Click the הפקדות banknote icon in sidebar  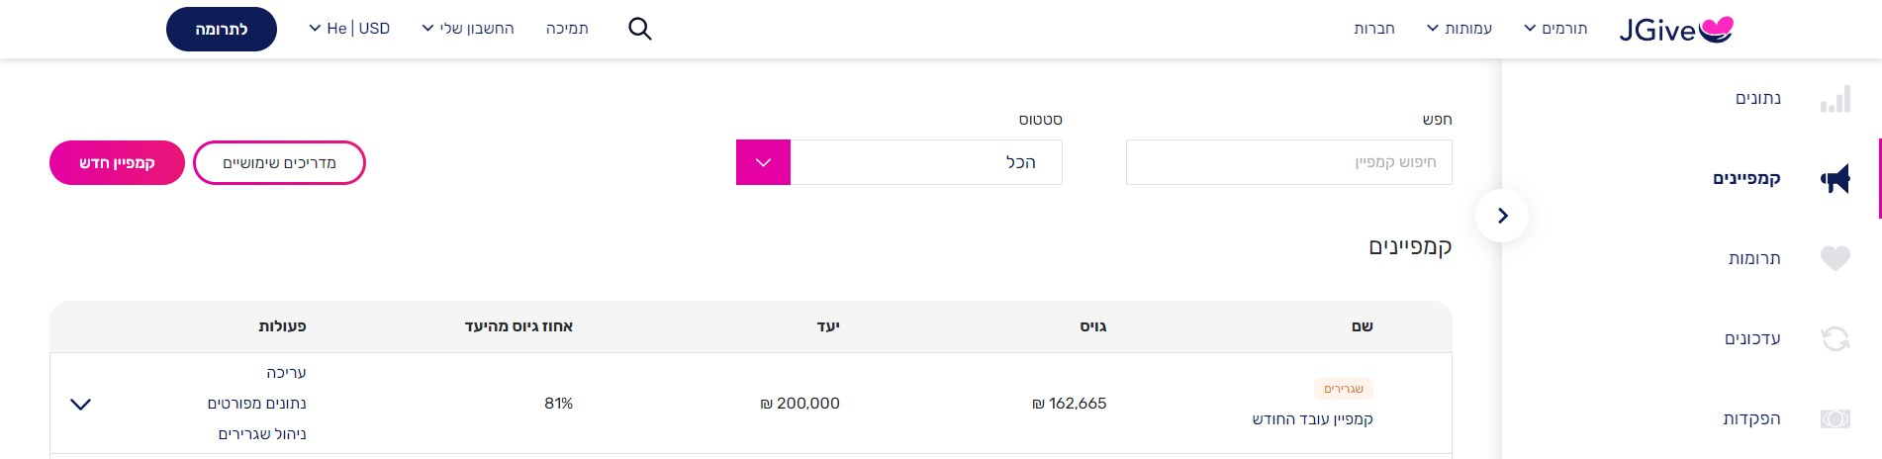tap(1835, 419)
